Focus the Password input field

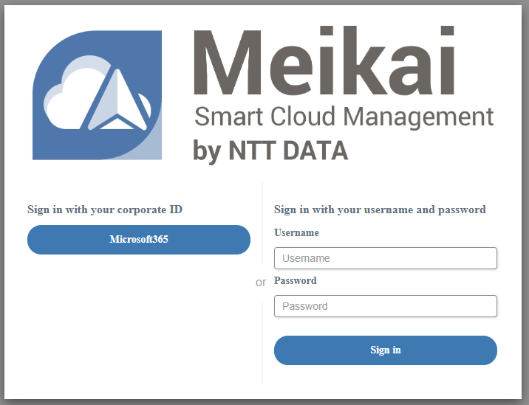tap(385, 306)
